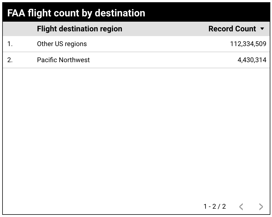This screenshot has width=272, height=217.
Task: Click the 112,334,509 record count value
Action: coord(248,44)
